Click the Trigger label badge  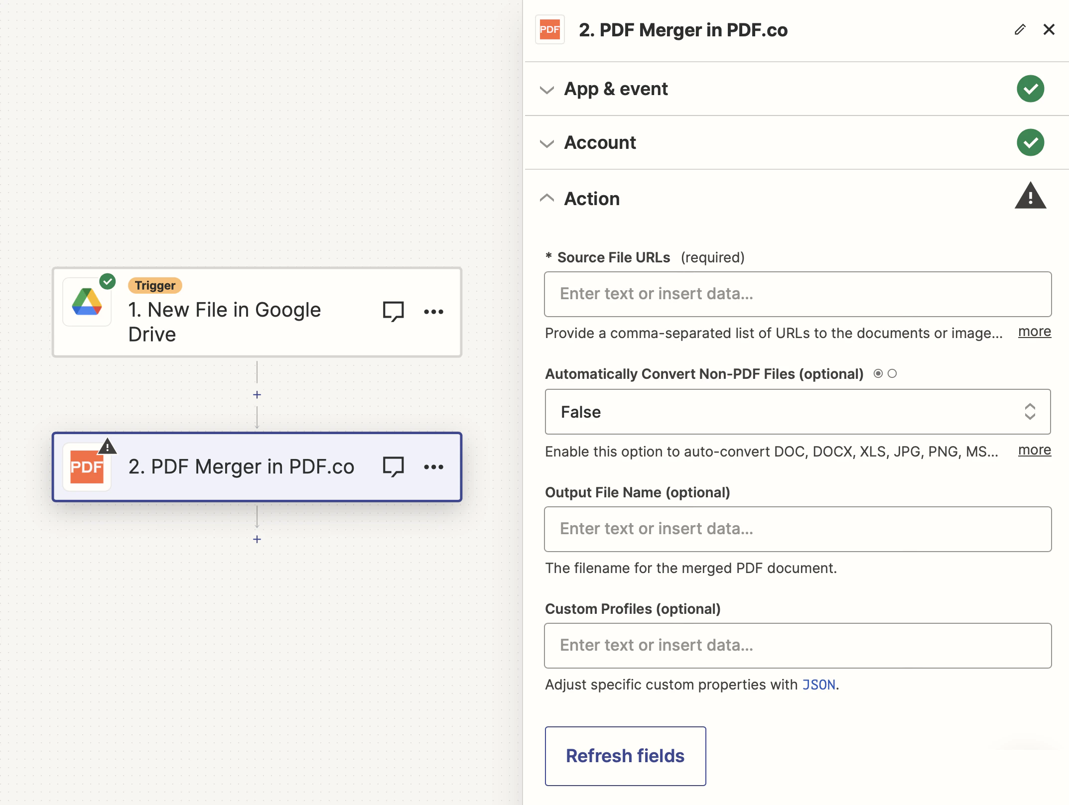pyautogui.click(x=155, y=286)
